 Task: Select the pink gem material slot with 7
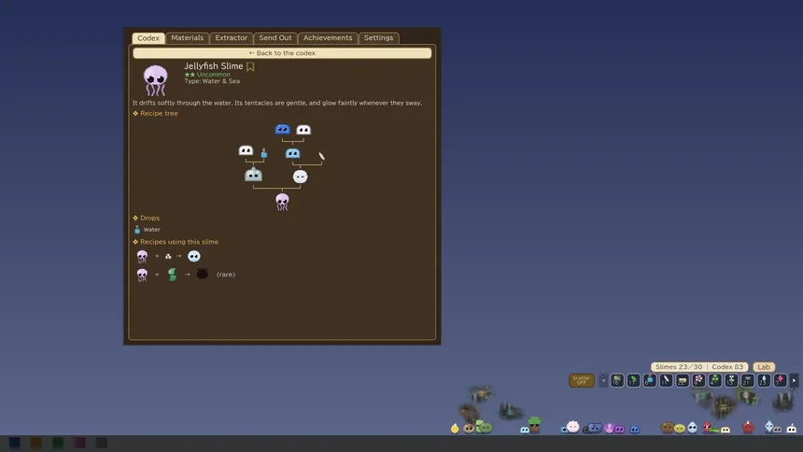click(x=780, y=380)
